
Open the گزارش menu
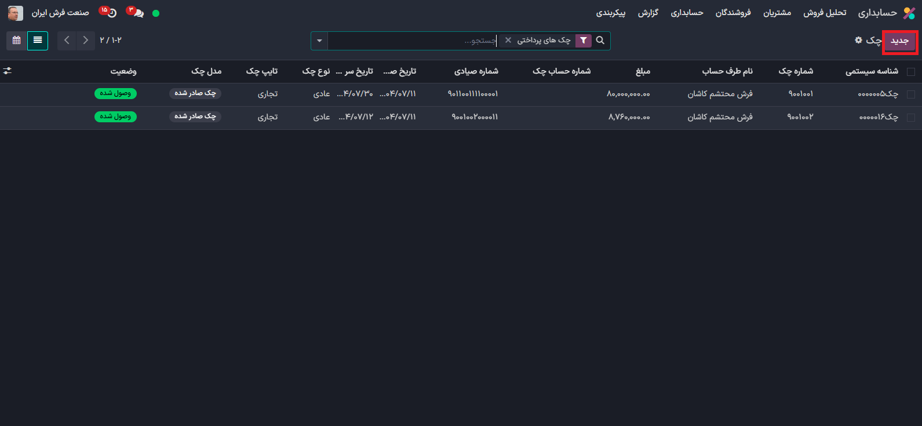[648, 13]
